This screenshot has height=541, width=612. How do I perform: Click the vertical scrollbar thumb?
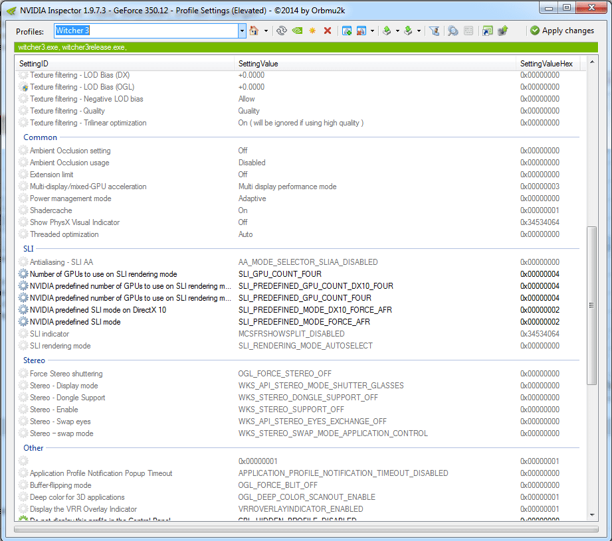click(x=591, y=305)
